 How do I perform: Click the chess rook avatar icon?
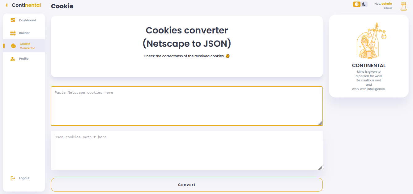pos(404,6)
